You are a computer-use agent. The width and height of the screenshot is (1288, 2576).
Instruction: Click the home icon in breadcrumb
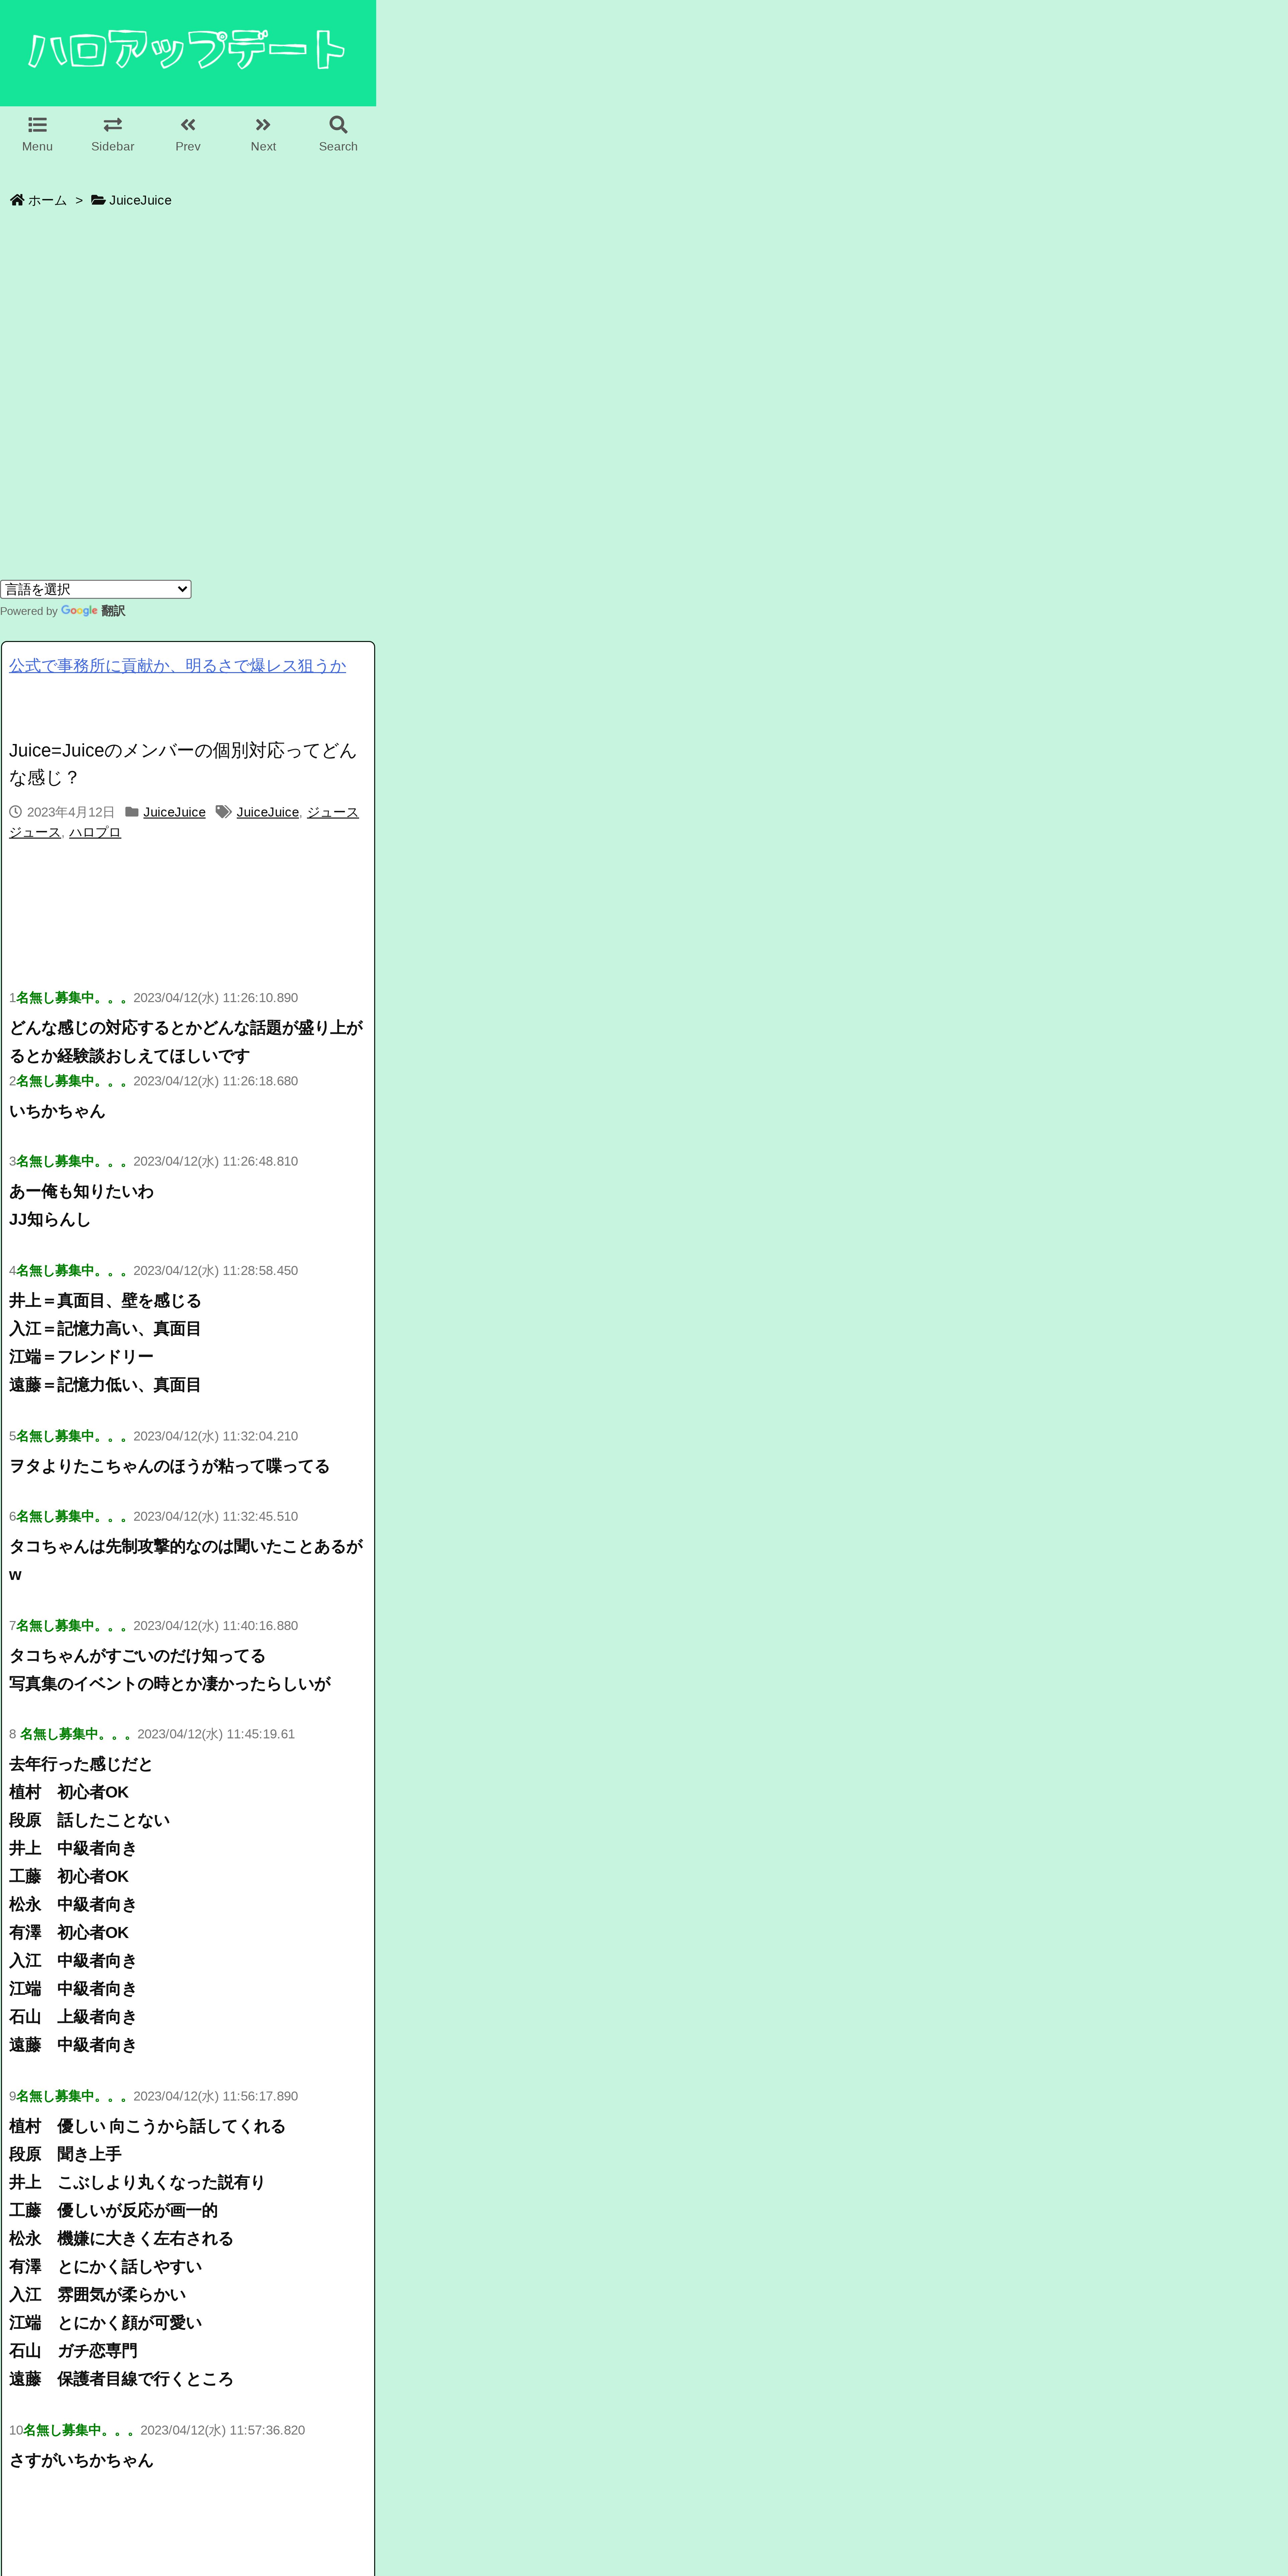(17, 200)
